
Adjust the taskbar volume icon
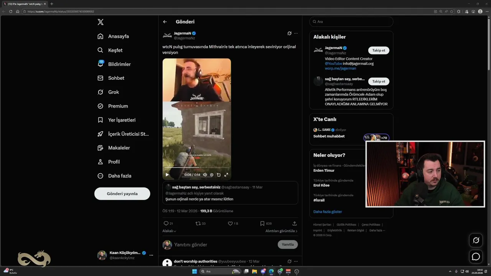pos(467,271)
